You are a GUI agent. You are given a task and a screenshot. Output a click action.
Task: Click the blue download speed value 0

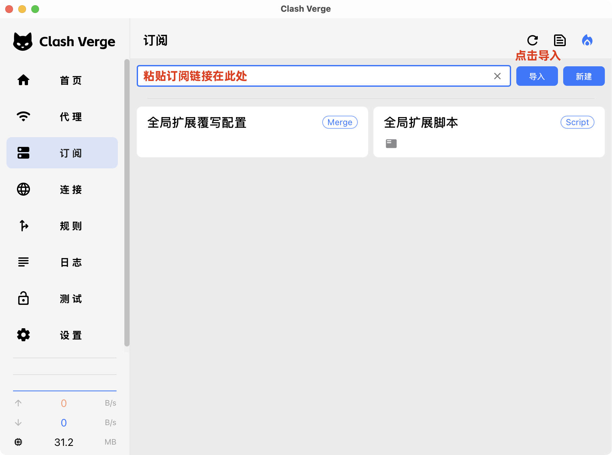coord(64,422)
